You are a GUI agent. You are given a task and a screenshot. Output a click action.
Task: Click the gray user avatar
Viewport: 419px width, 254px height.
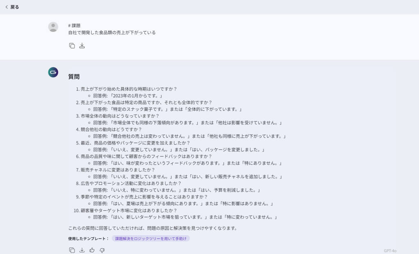click(x=53, y=27)
